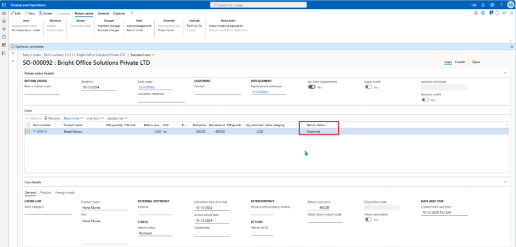
Task: Switch to the Options ribbon tab
Action: (119, 14)
